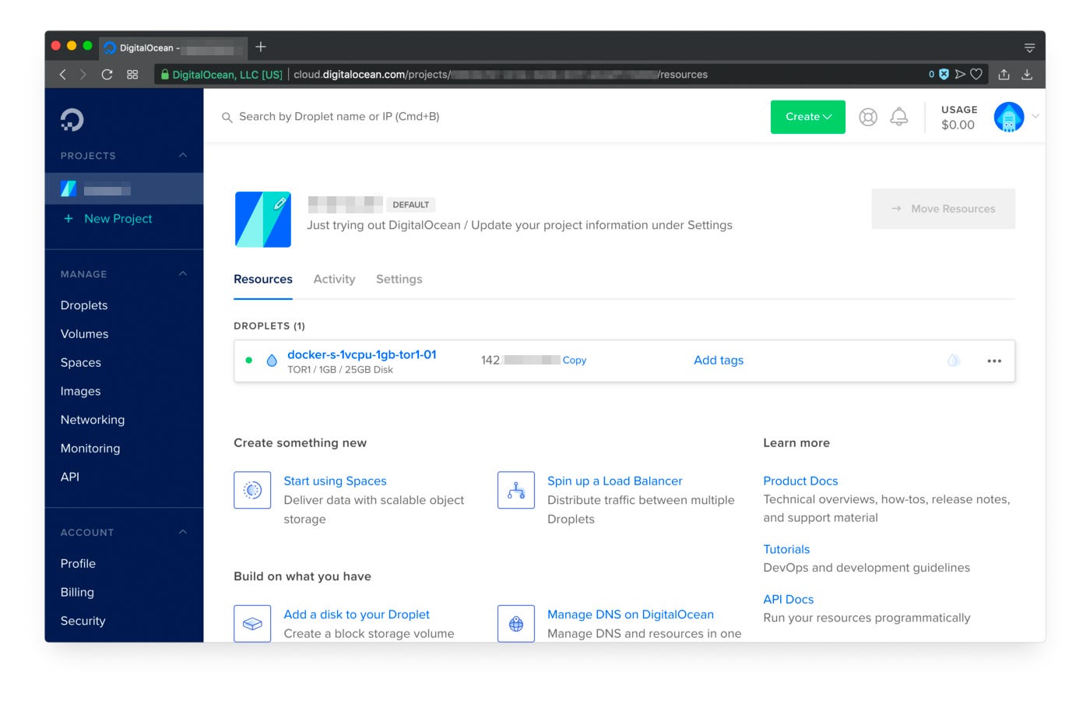Select the DigitalOcean browser tab
This screenshot has height=701, width=1090.
click(173, 48)
